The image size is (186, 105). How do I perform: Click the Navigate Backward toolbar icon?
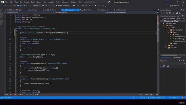coord(3,6)
